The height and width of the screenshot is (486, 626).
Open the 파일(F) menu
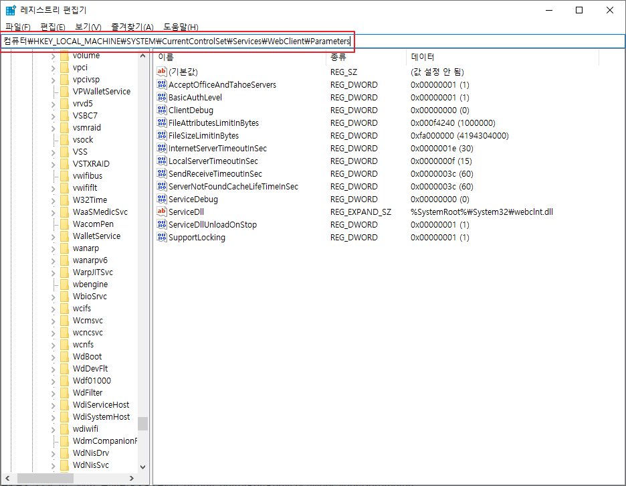[x=18, y=27]
